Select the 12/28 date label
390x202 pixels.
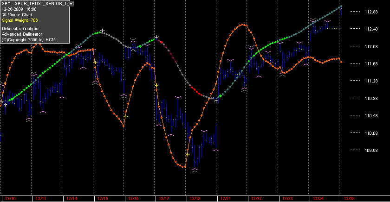click(x=349, y=199)
